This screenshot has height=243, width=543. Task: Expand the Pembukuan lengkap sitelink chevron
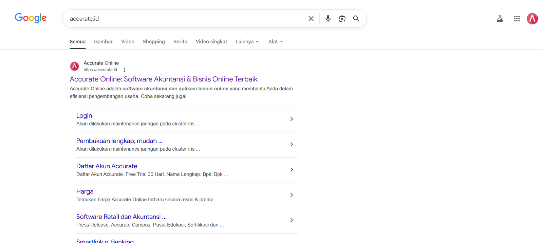coord(292,144)
